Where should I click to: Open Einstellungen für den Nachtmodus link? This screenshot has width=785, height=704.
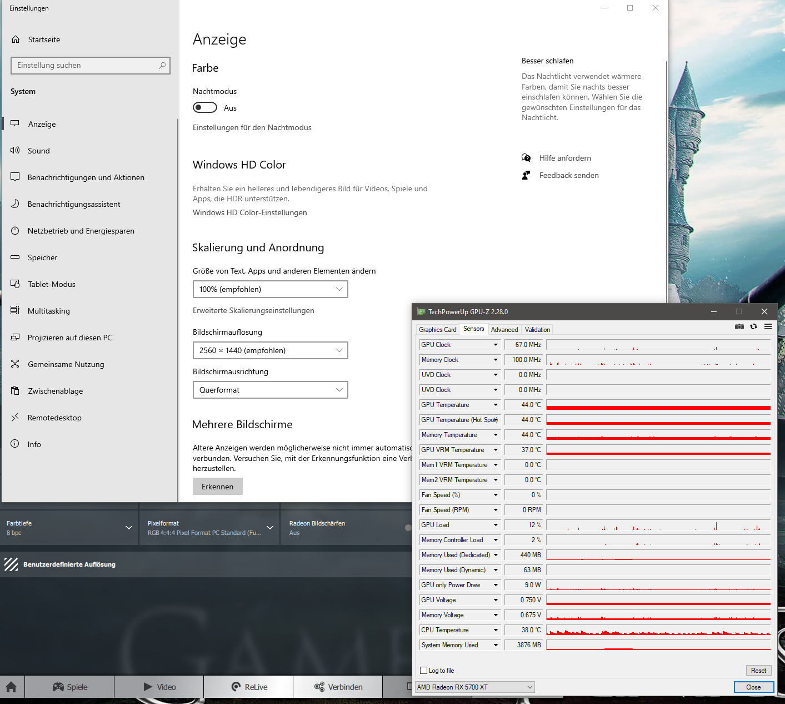252,127
